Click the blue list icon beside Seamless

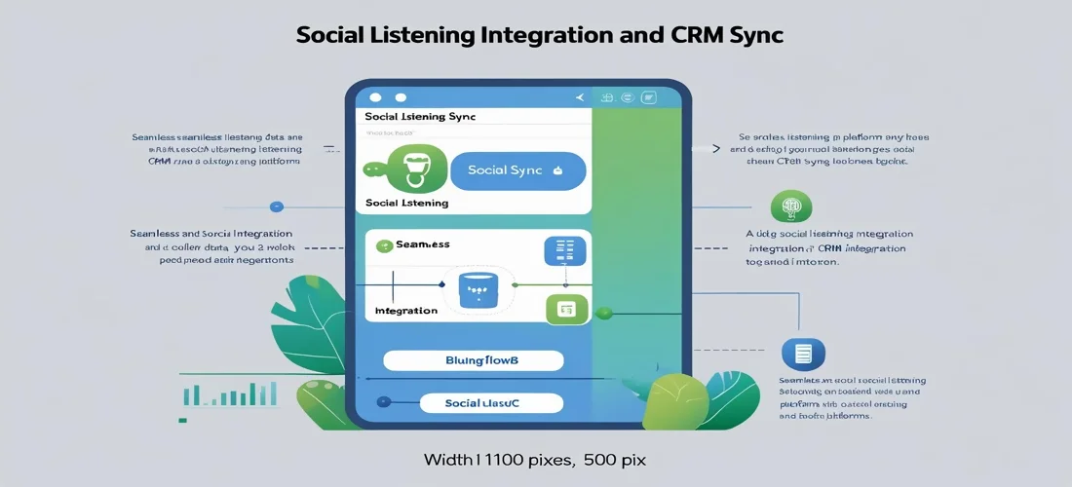(564, 250)
